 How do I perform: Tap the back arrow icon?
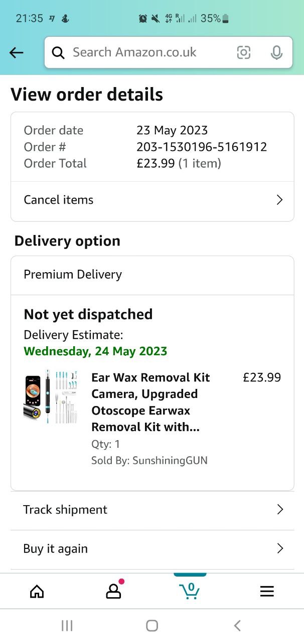[17, 52]
